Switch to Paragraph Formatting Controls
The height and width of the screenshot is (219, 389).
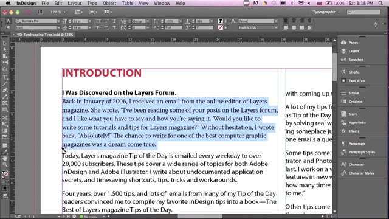coord(8,27)
